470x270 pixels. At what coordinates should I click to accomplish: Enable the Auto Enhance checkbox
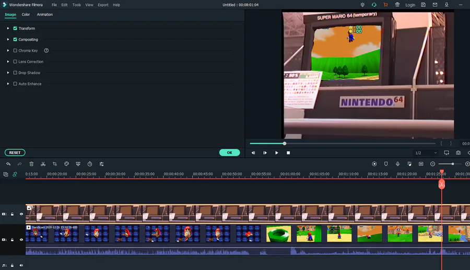point(15,84)
